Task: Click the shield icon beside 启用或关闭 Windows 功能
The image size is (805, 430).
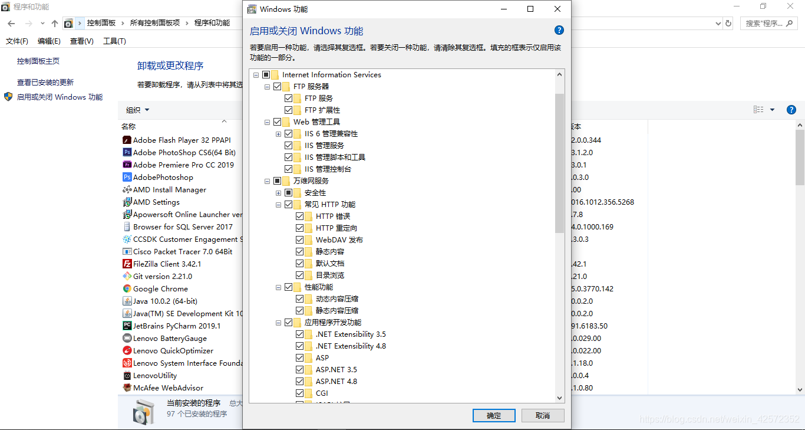Action: point(8,97)
